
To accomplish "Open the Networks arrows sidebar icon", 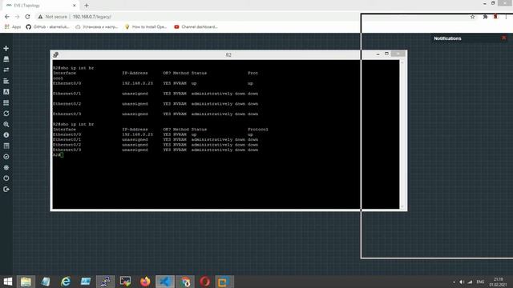I will [x=6, y=70].
